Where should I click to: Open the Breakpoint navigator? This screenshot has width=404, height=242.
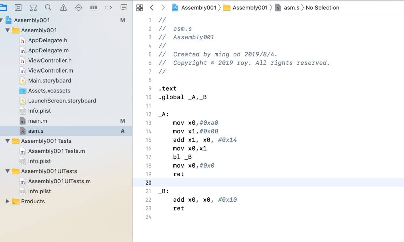(x=109, y=7)
